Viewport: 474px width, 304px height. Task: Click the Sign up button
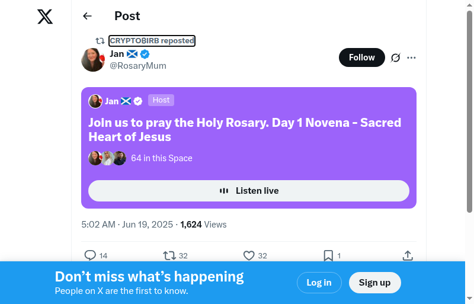point(374,283)
